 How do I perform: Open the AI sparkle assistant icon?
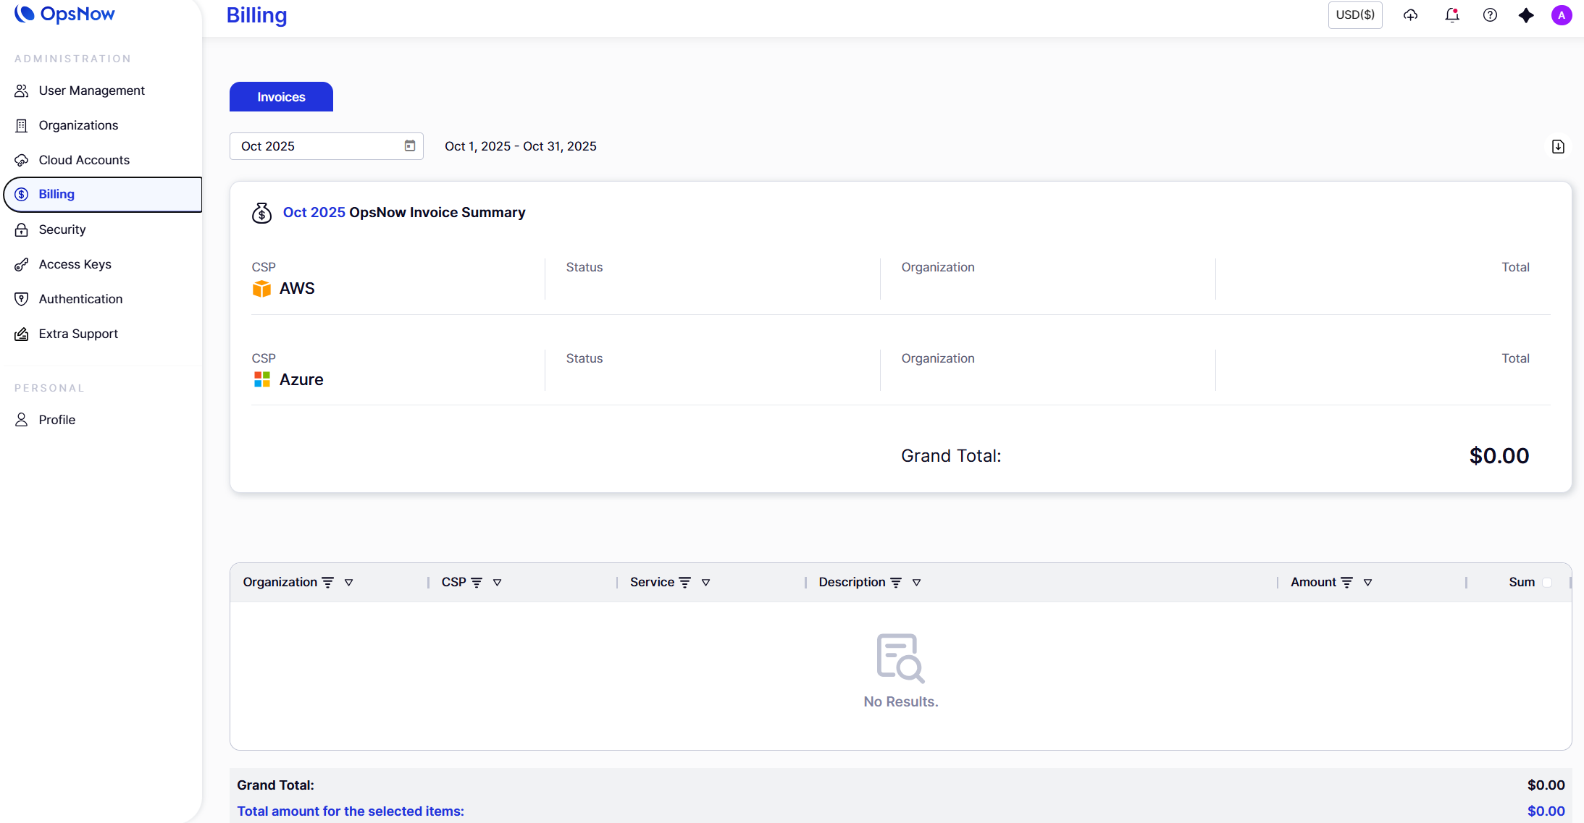(x=1526, y=15)
